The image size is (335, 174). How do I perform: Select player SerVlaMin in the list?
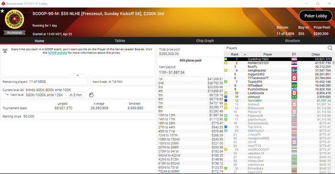pos(278,101)
